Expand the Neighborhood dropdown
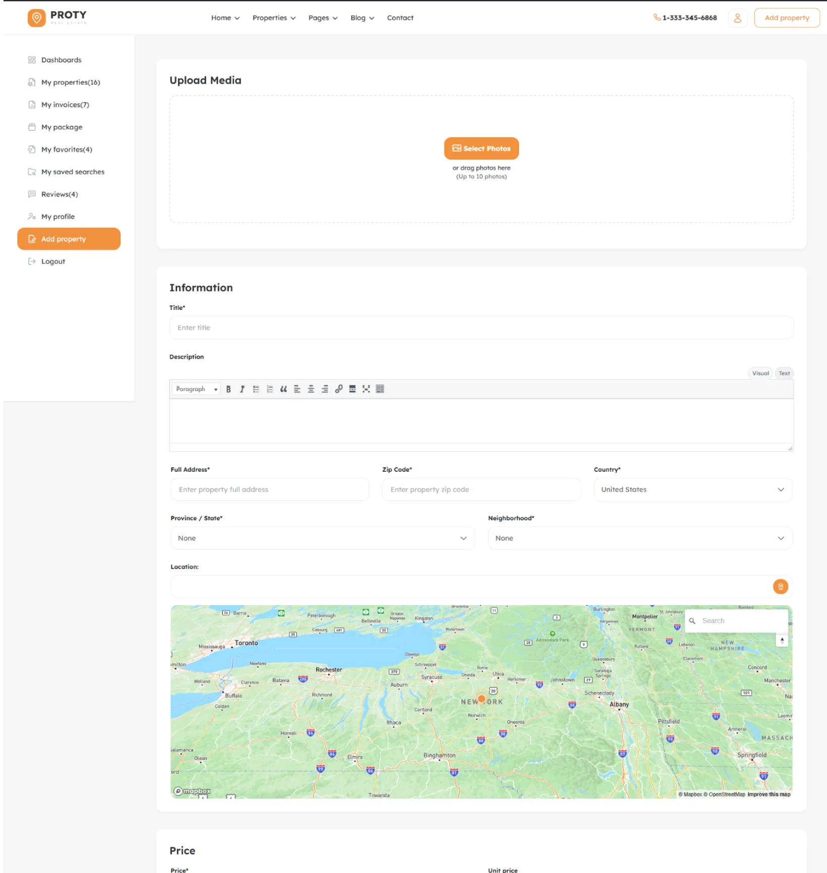This screenshot has height=873, width=827. [x=639, y=538]
